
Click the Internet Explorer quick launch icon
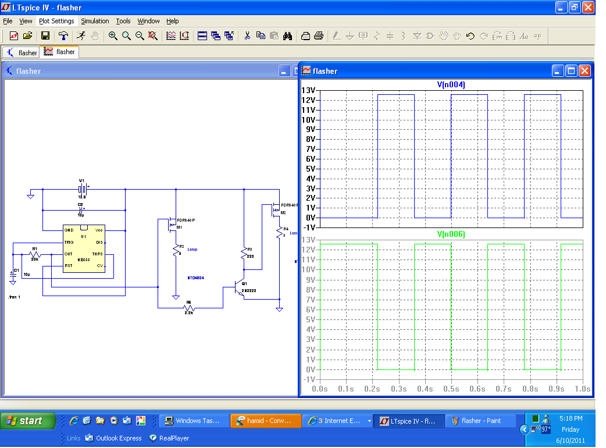pyautogui.click(x=73, y=421)
